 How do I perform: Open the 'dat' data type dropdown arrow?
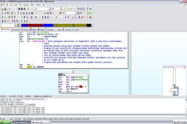click(x=33, y=17)
